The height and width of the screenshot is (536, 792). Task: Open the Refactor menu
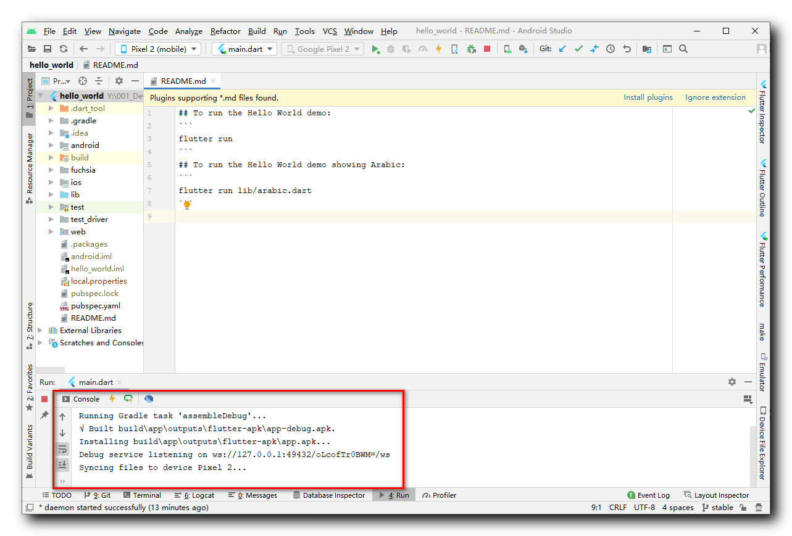tap(225, 31)
